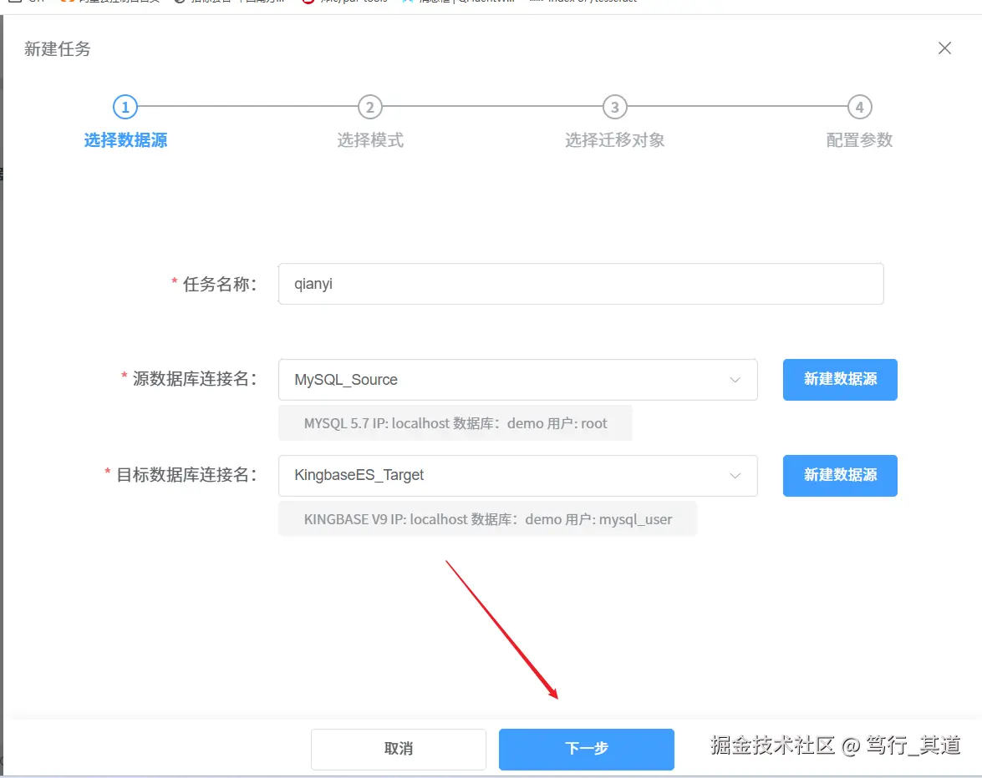Click the MYSQL 5.7 connection info banner
The height and width of the screenshot is (778, 982).
coord(455,422)
